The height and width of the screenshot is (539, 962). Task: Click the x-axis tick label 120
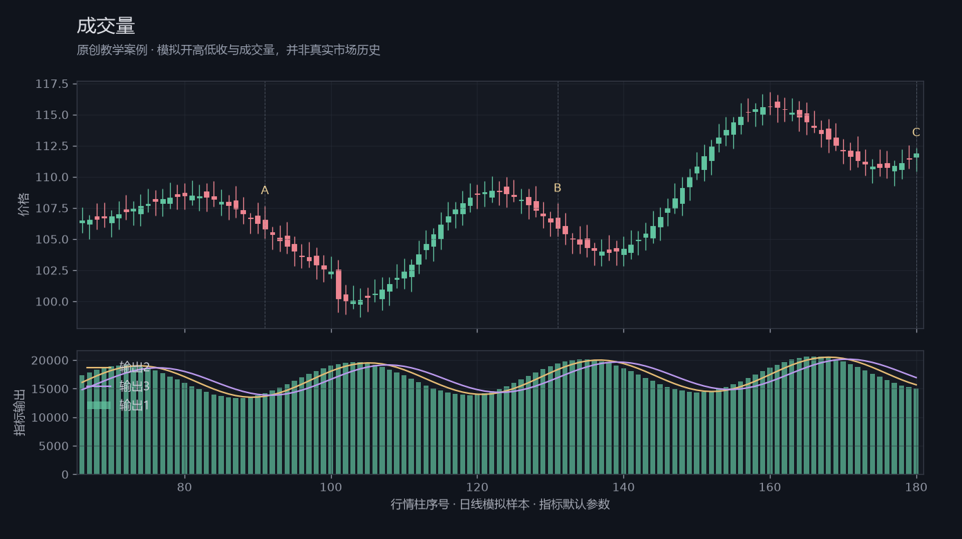click(x=477, y=486)
